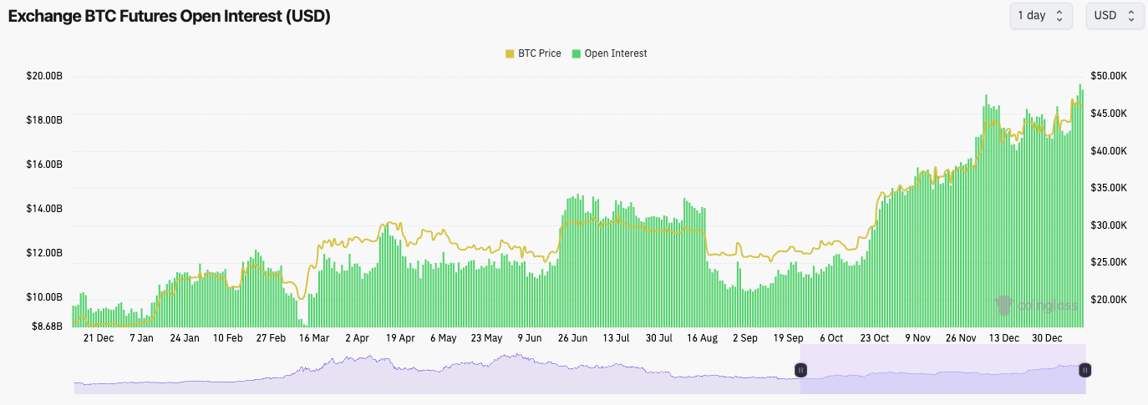Click the yellow BTC Price legend swatch
Image resolution: width=1148 pixels, height=405 pixels.
510,53
